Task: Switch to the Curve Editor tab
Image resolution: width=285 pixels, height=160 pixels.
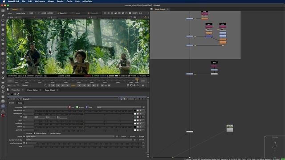Action: [x=33, y=90]
